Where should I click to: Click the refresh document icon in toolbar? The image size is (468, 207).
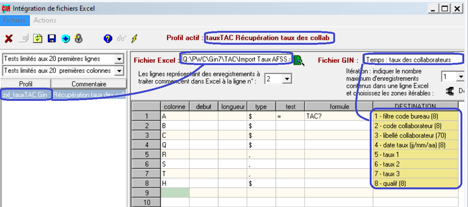[x=38, y=38]
